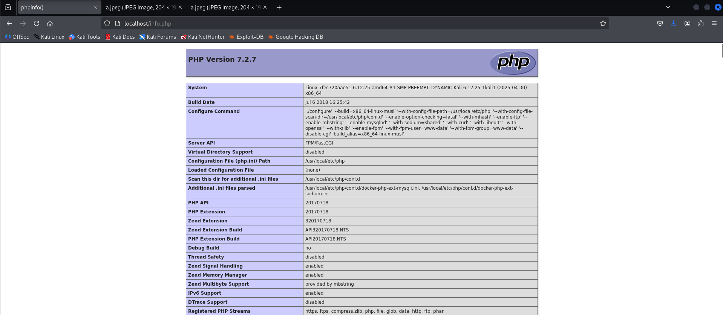This screenshot has height=315, width=723.
Task: Open the Downloads panel
Action: tap(673, 23)
